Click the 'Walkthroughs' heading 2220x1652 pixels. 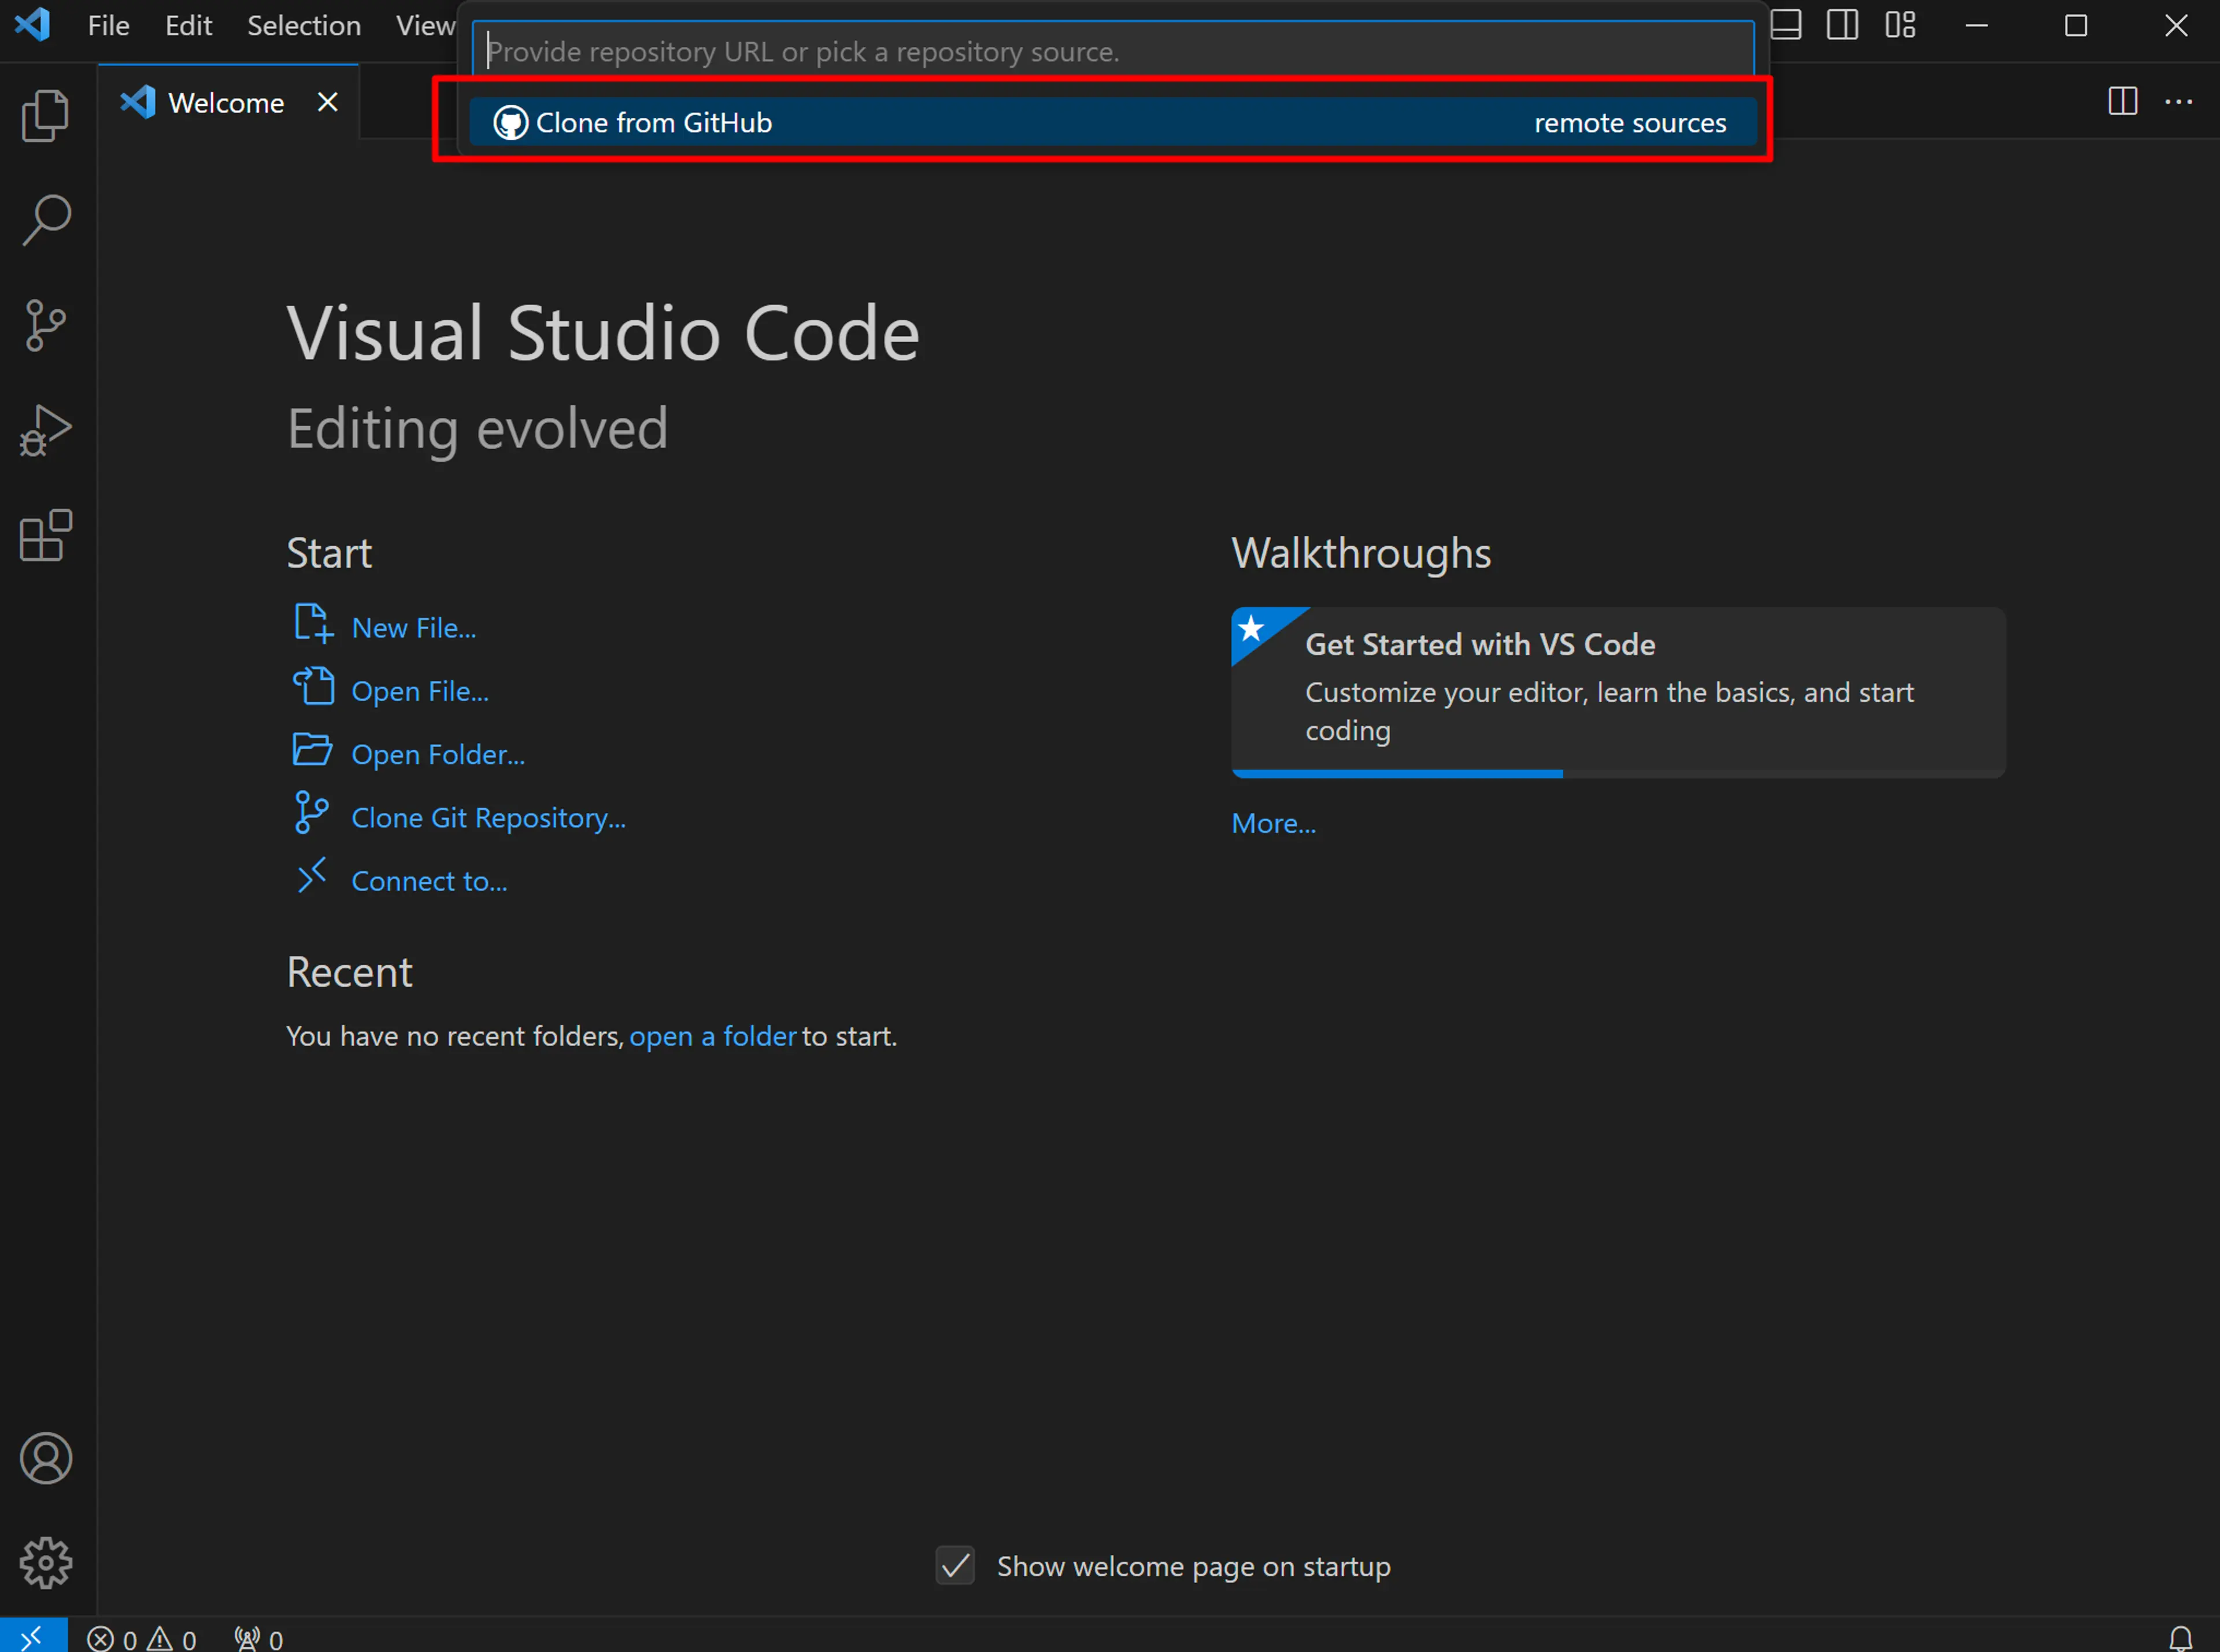tap(1361, 553)
